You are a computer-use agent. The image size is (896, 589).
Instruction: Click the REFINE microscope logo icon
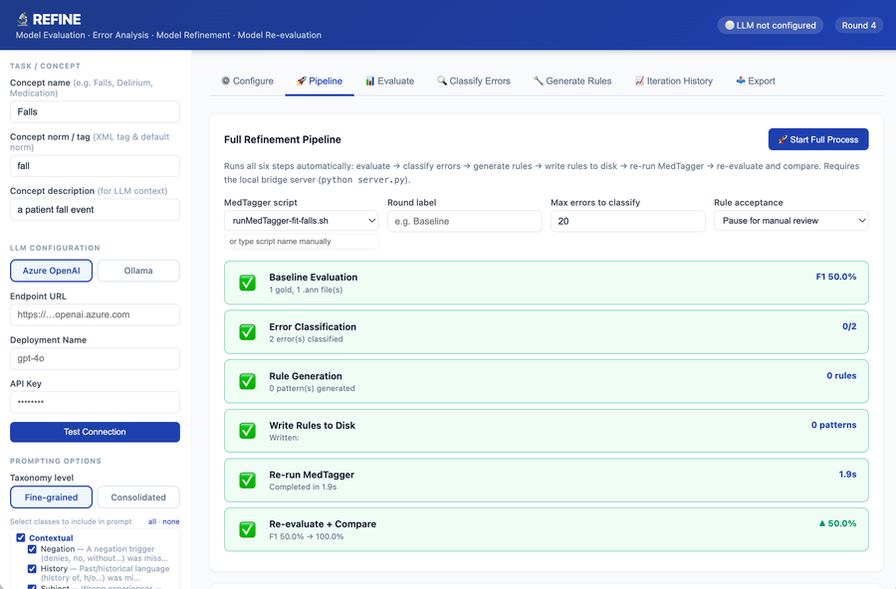pos(22,20)
